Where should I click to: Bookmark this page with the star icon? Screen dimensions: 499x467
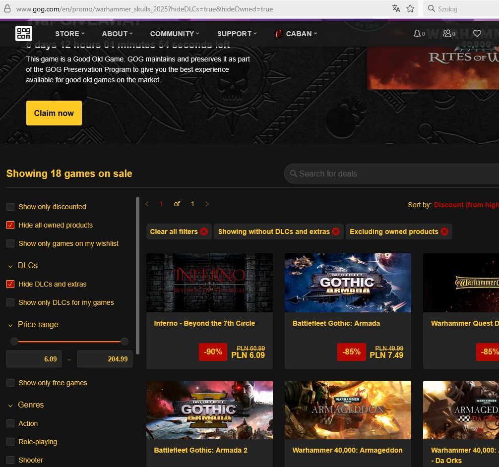[x=410, y=8]
